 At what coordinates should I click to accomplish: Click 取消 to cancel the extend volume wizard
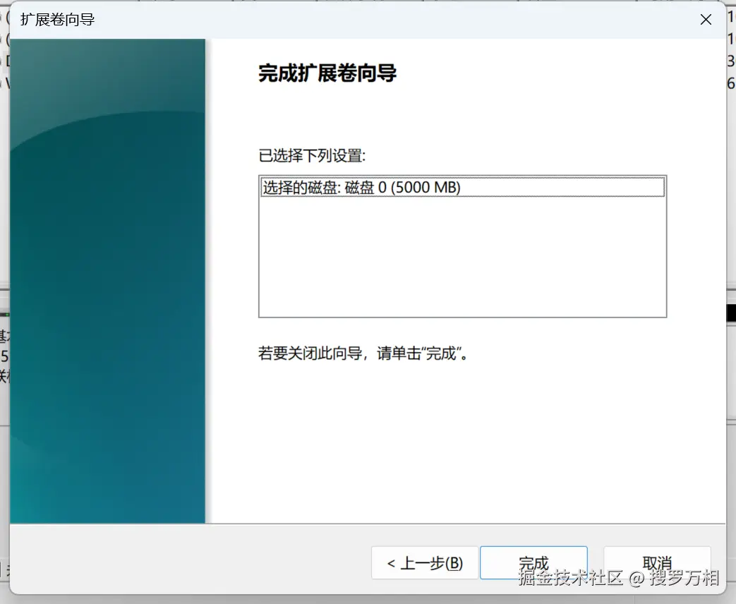(x=656, y=562)
